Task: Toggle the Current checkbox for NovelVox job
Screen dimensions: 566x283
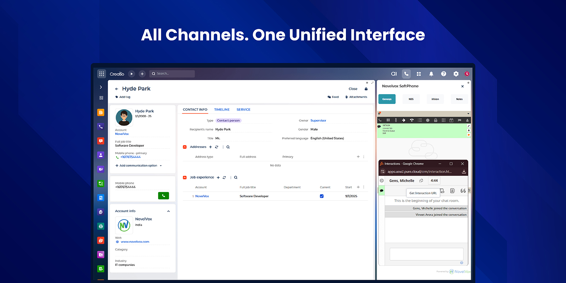Action: (322, 196)
